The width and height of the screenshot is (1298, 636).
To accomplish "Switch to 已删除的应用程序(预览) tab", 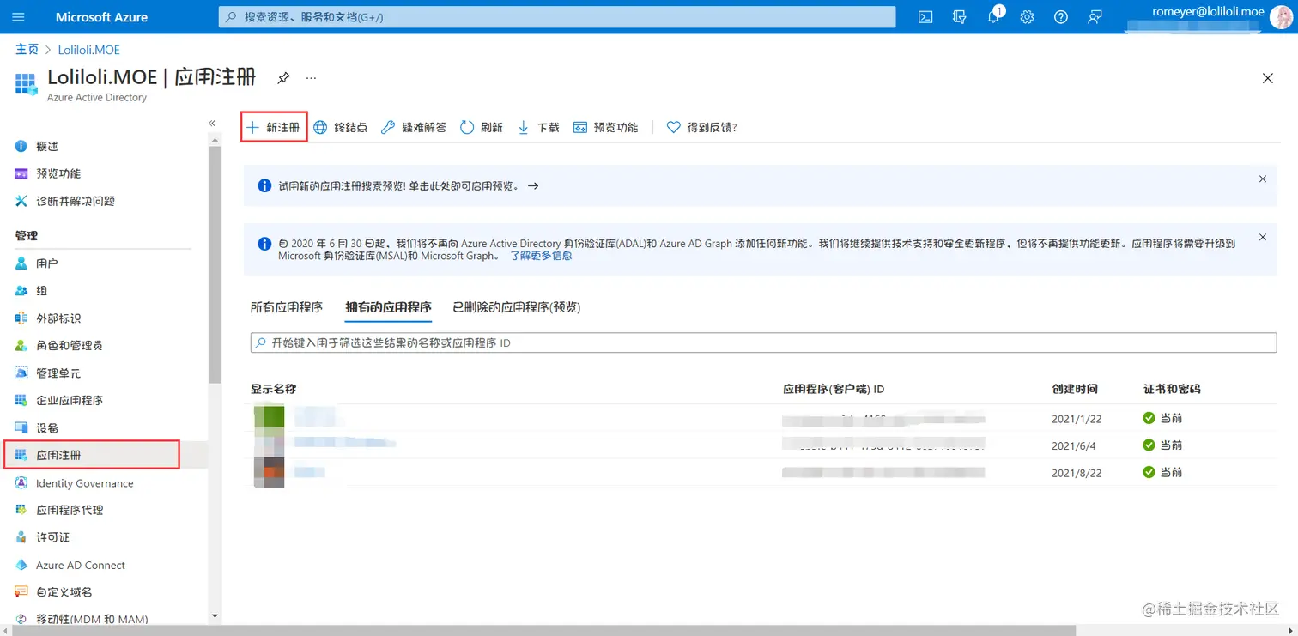I will 517,307.
